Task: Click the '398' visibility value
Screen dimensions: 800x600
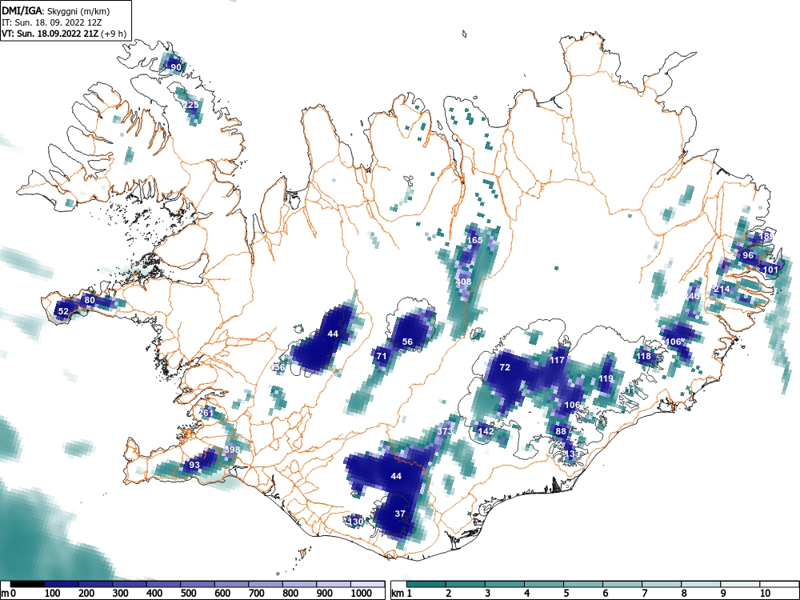Action: [232, 450]
